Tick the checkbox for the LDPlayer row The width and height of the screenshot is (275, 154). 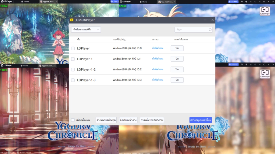tap(73, 48)
